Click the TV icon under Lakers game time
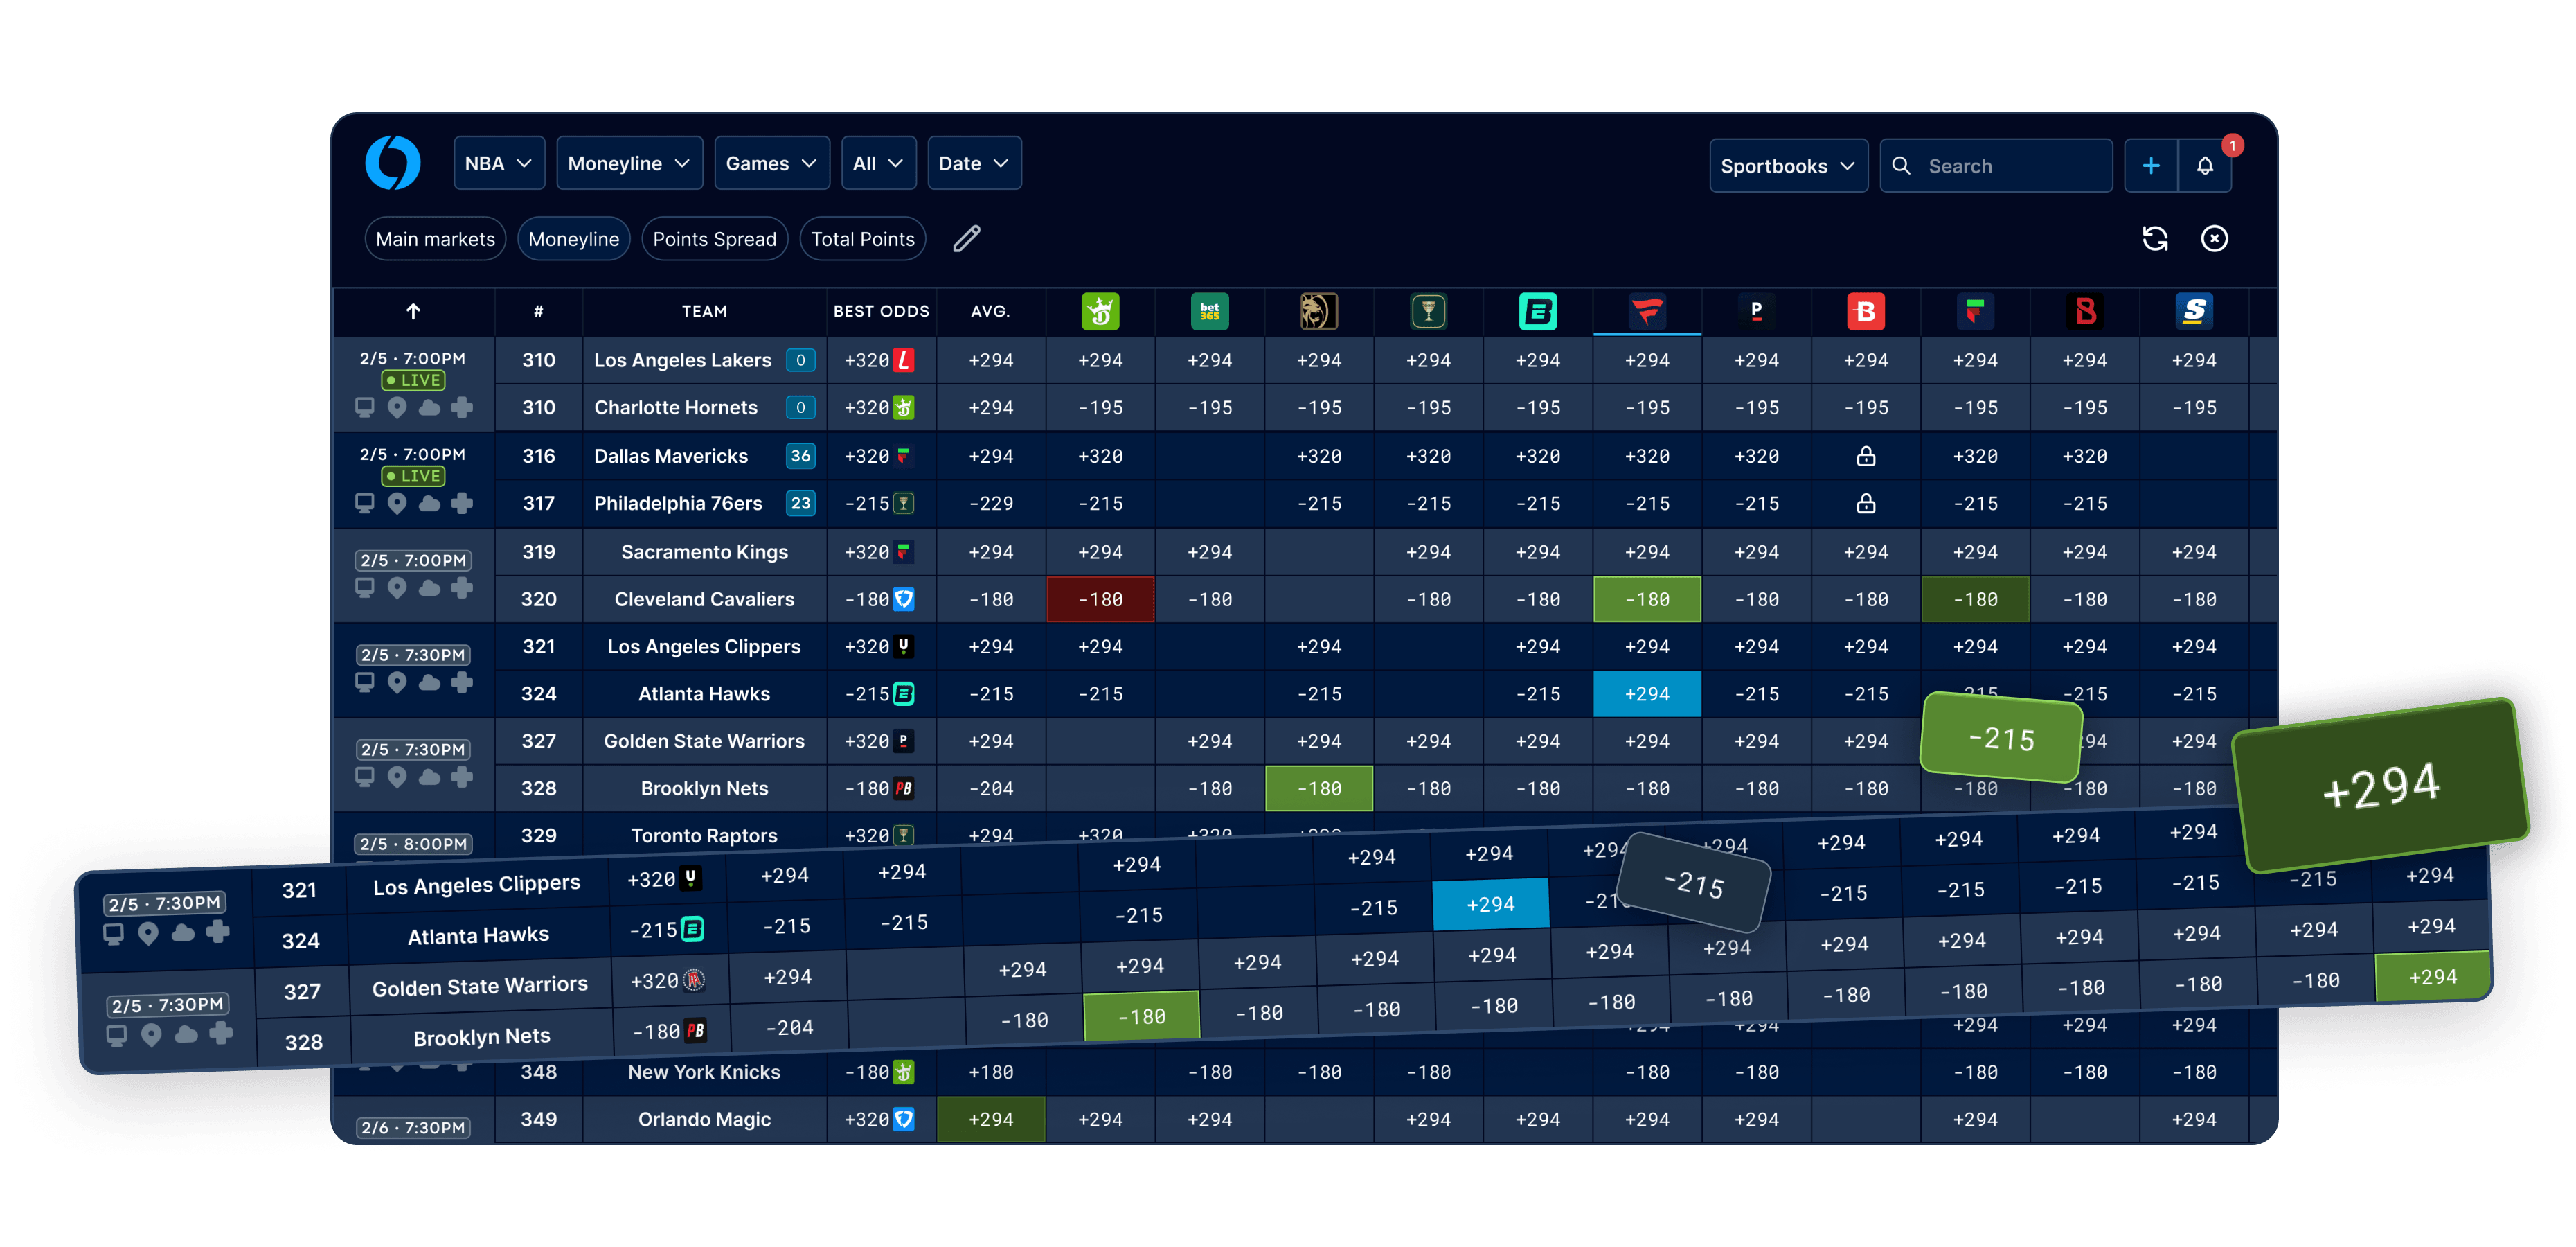This screenshot has height=1247, width=2576. point(365,407)
